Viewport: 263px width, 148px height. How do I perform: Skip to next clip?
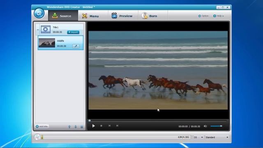pyautogui.click(x=117, y=126)
